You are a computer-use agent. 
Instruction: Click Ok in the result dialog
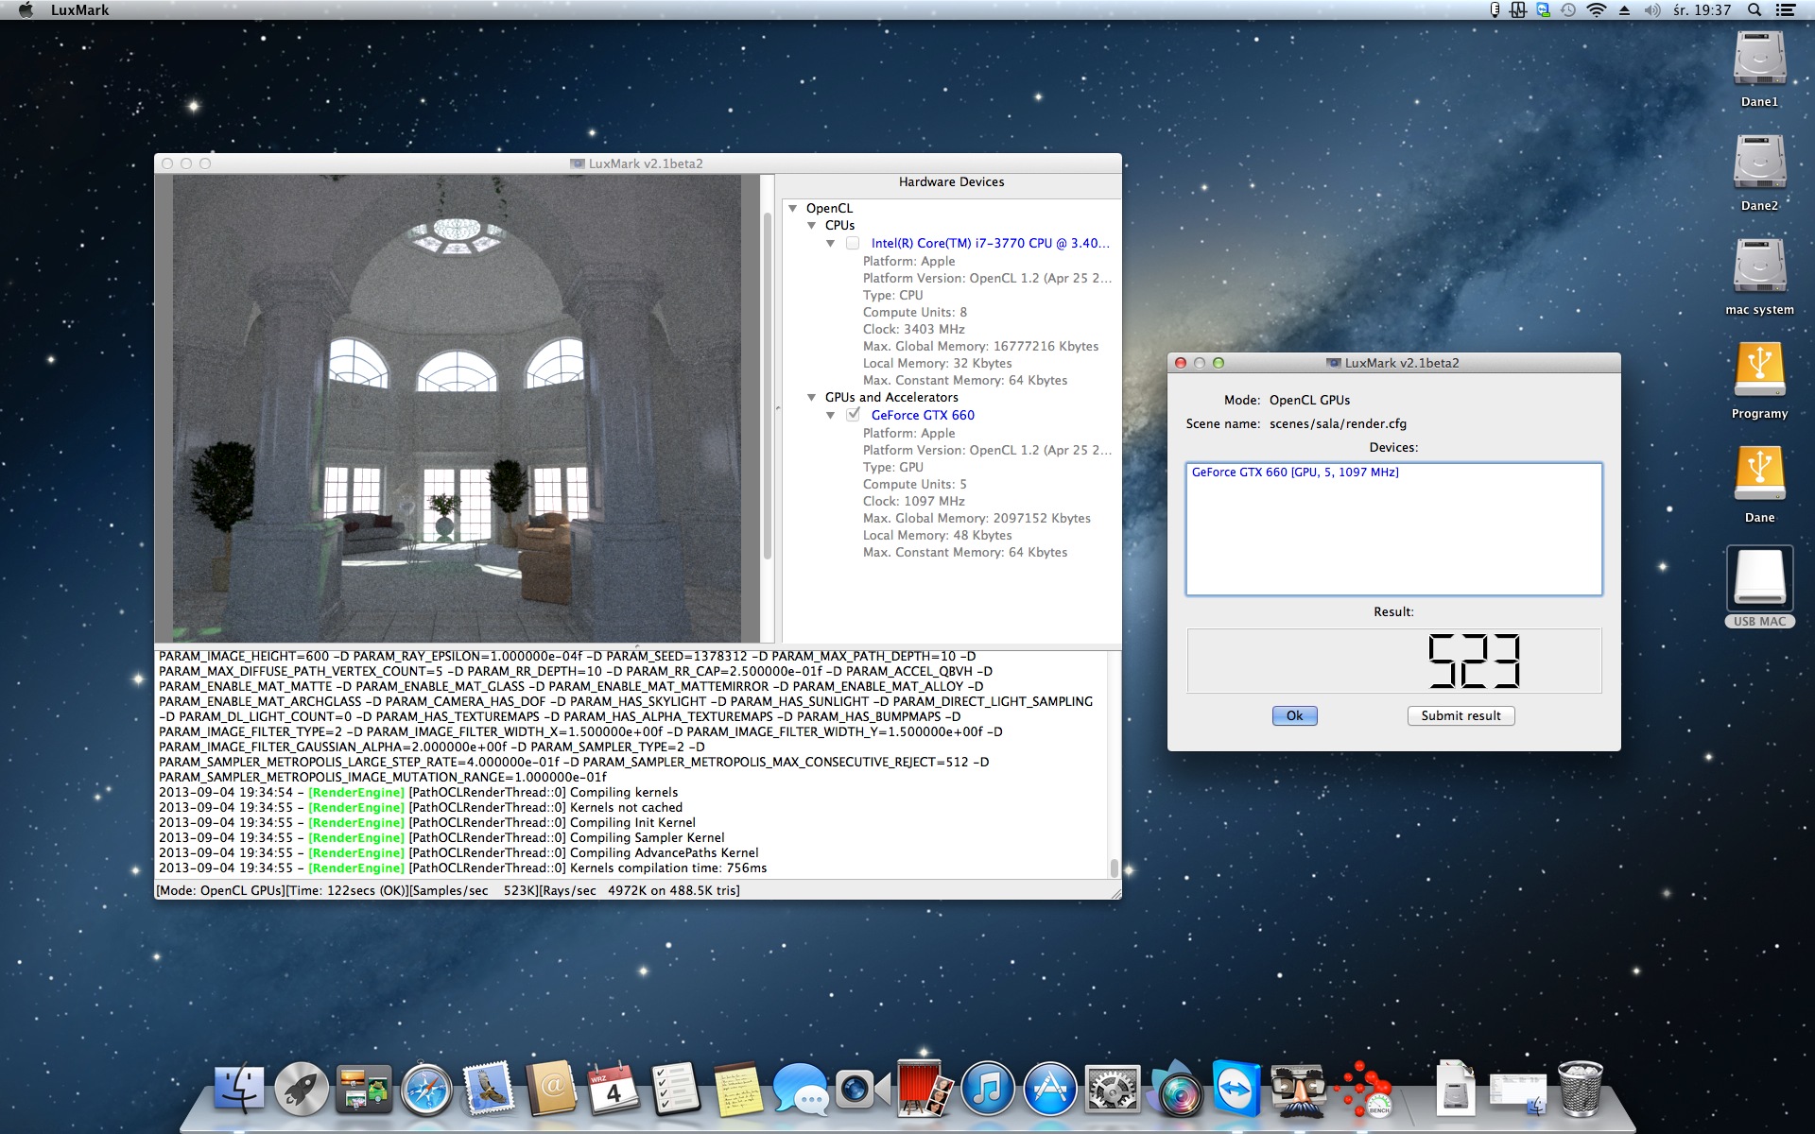[x=1294, y=715]
